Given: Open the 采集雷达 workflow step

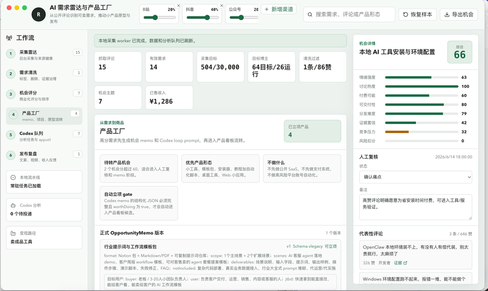Looking at the screenshot, I should (44, 55).
